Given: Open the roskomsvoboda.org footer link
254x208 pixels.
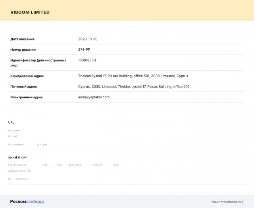Looking at the screenshot, I should click(x=227, y=202).
